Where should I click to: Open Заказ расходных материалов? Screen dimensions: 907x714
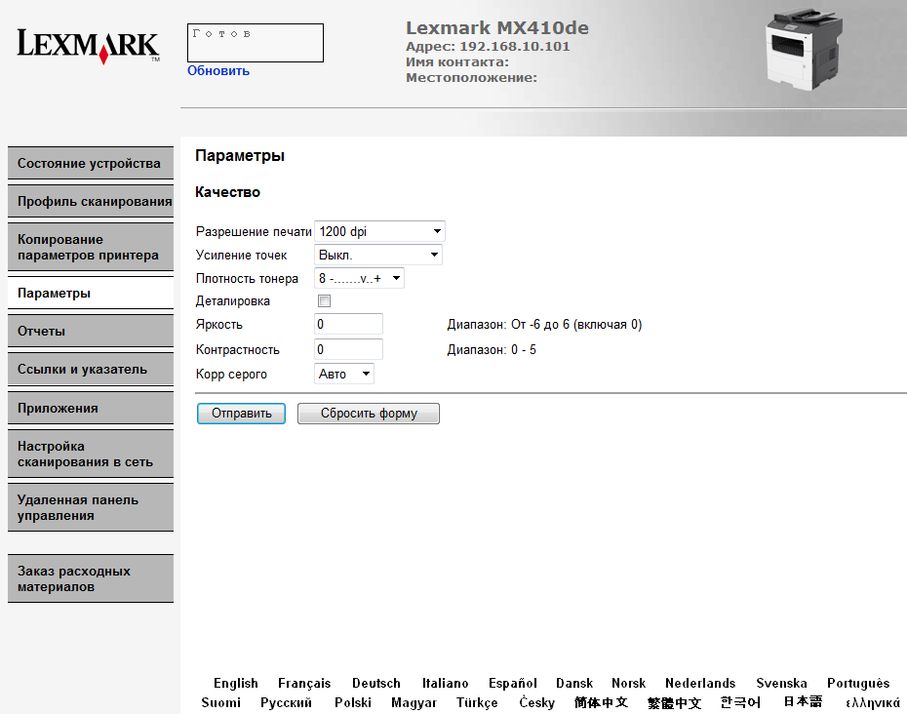[91, 578]
